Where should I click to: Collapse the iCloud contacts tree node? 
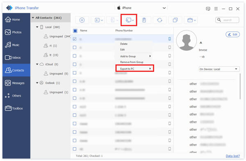(37, 64)
